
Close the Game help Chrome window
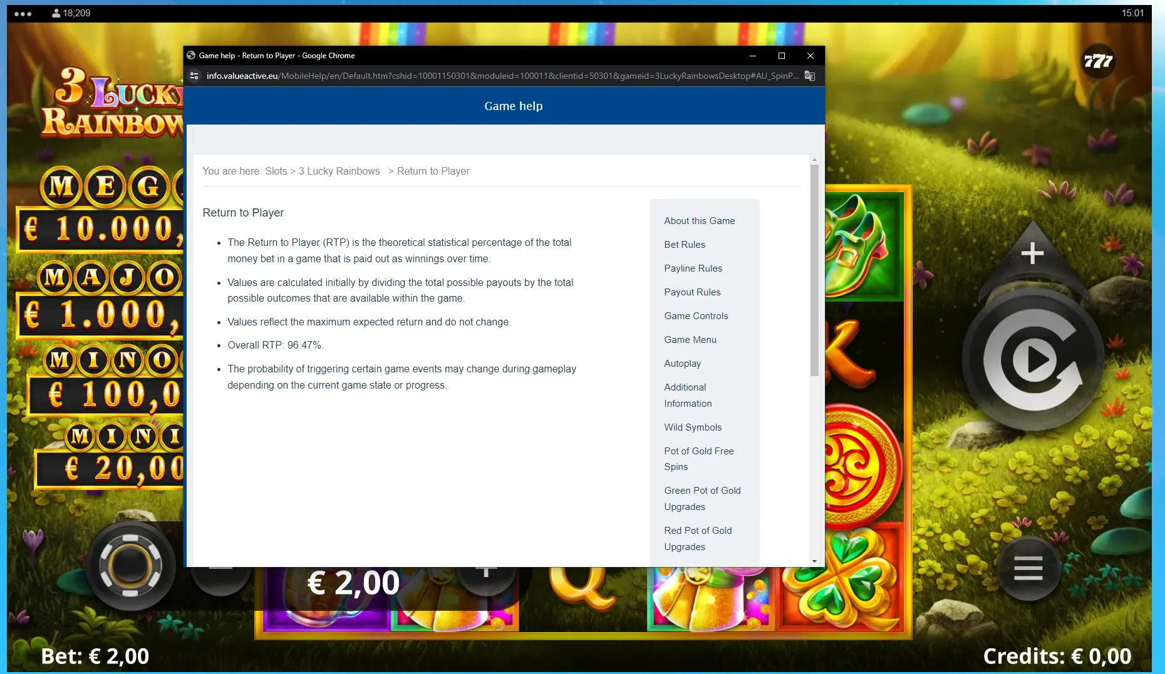(810, 56)
